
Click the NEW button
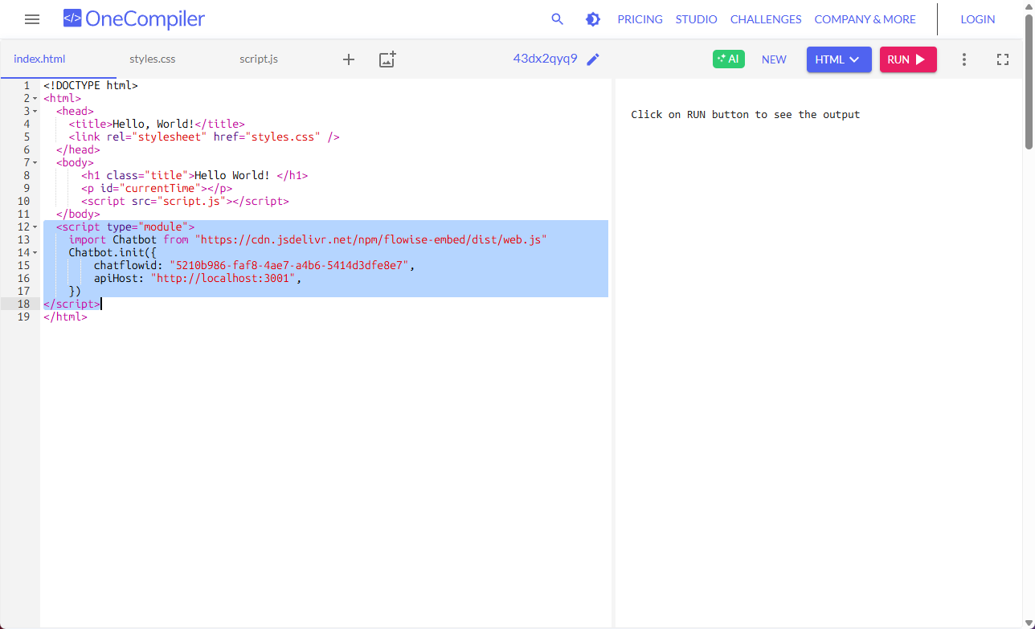(x=774, y=59)
